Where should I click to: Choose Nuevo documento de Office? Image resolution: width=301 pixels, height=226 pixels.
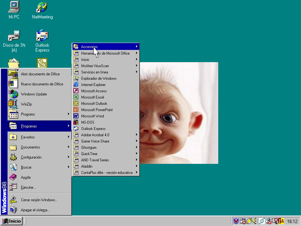coord(40,84)
